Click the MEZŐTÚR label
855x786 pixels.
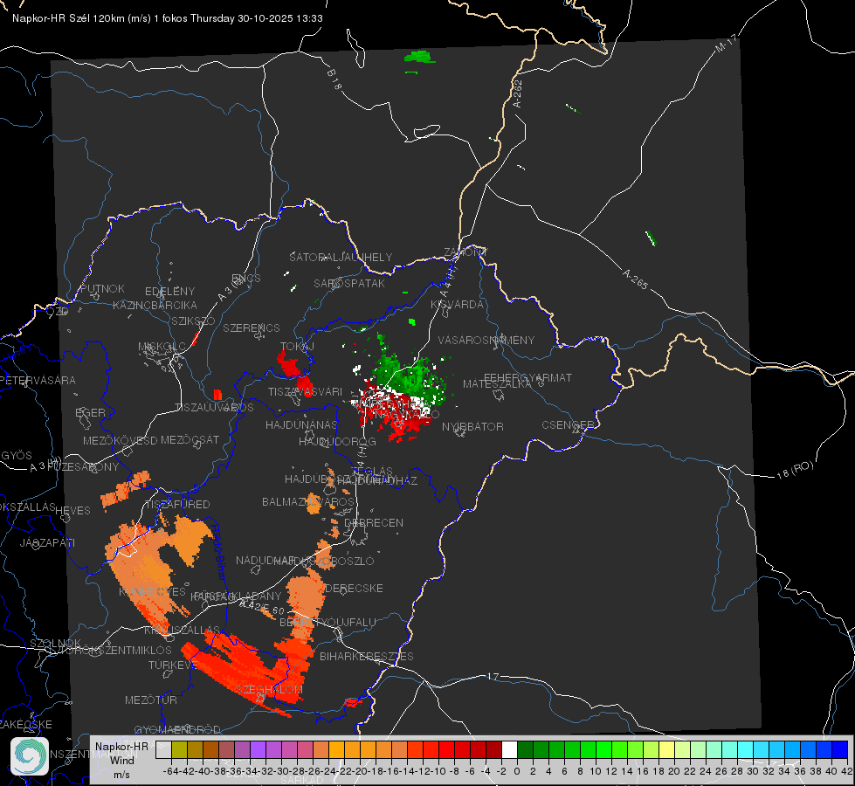click(x=151, y=700)
